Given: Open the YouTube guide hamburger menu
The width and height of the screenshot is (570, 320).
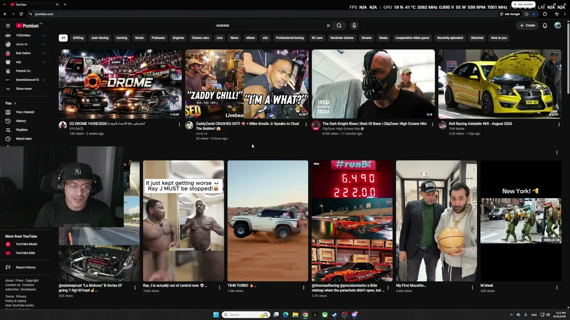Looking at the screenshot, I should [x=8, y=26].
